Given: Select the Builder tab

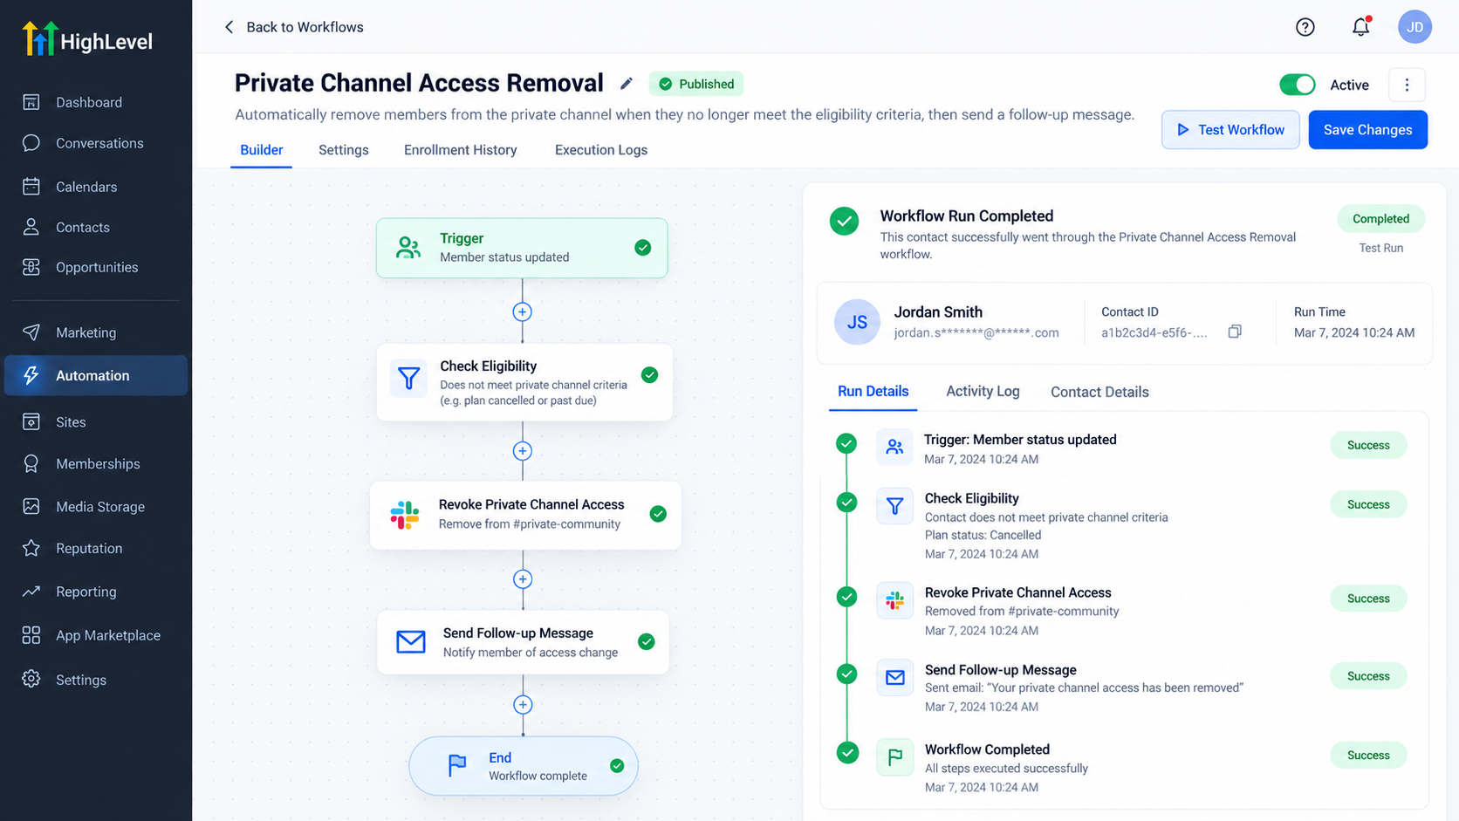Looking at the screenshot, I should [x=261, y=150].
